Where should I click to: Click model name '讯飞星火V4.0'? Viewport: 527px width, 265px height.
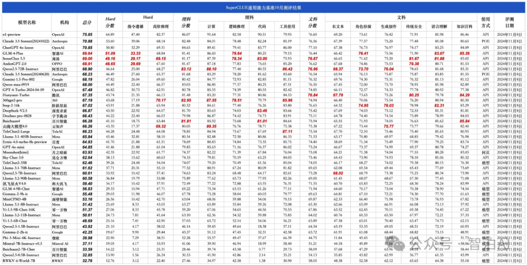coord(14,183)
